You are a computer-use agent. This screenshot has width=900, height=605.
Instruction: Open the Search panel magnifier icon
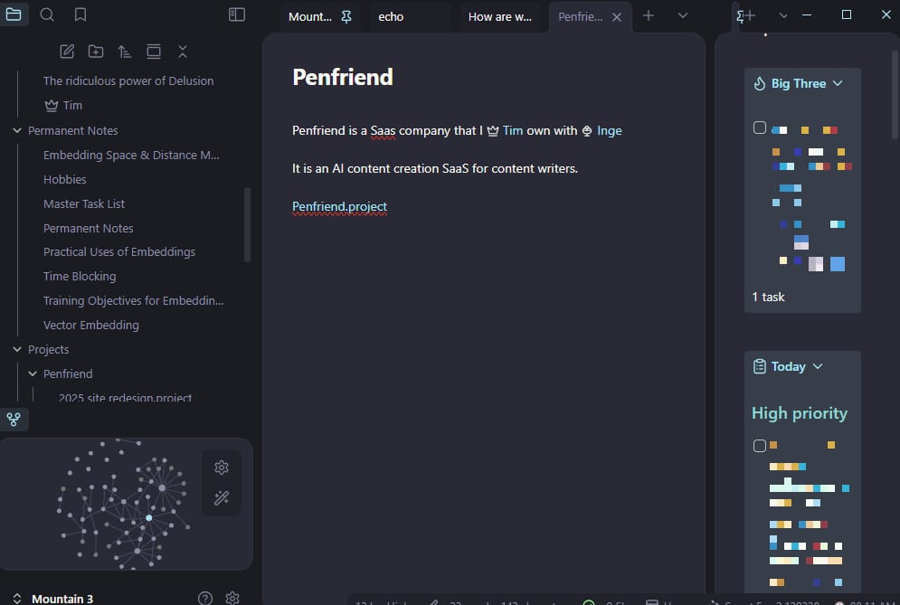point(47,14)
